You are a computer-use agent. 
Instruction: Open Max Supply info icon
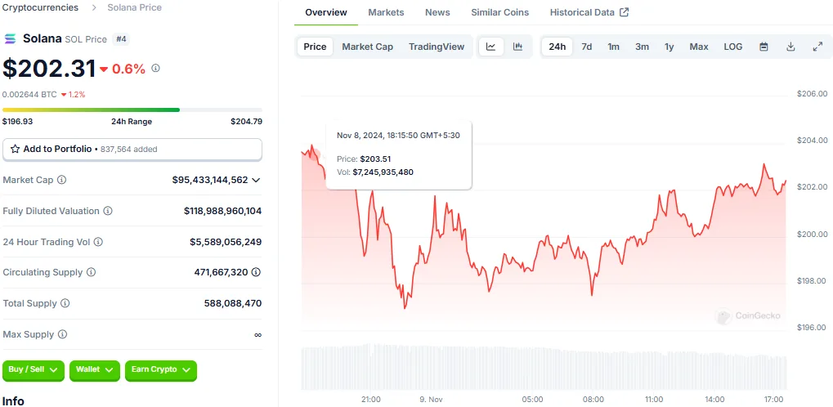pos(62,334)
